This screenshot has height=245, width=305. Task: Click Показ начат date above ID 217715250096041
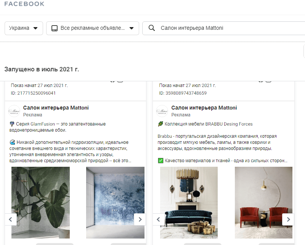coord(39,85)
